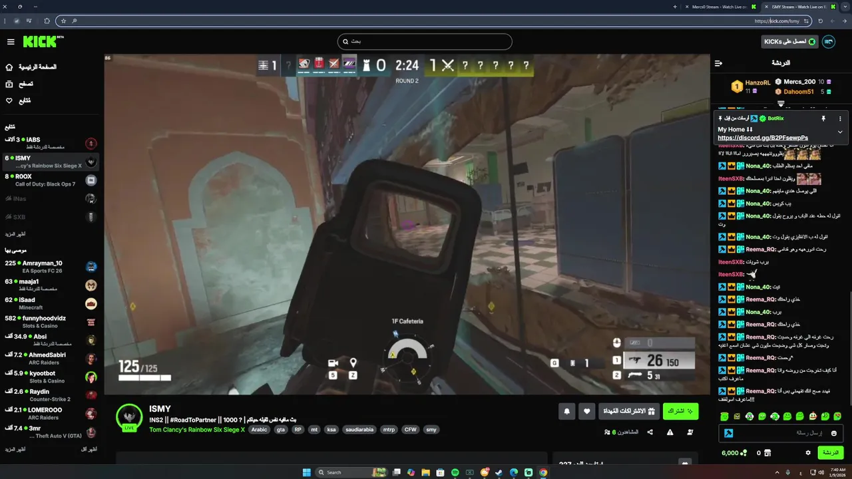Open HanzoRL top gifter entry

(751, 86)
